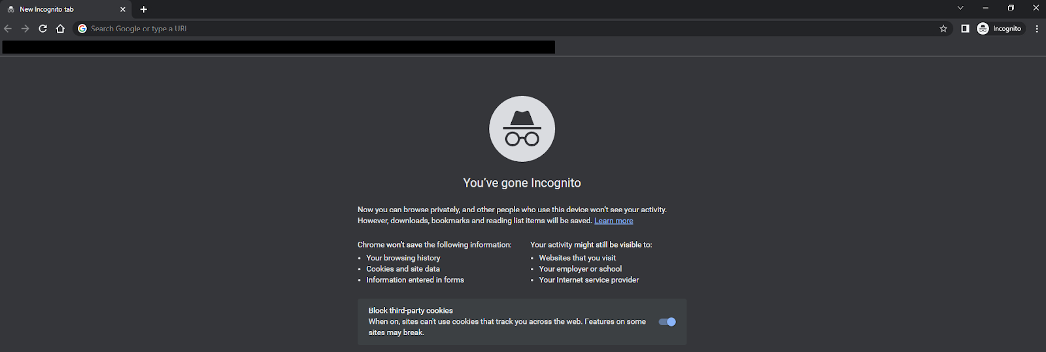
Task: Open a new tab with plus button
Action: [144, 9]
